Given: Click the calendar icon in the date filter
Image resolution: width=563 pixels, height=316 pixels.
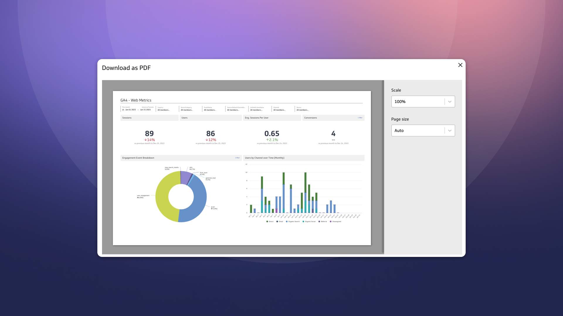Looking at the screenshot, I should (123, 110).
